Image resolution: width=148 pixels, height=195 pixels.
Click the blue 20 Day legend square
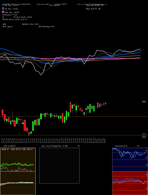pyautogui.click(x=3, y=5)
